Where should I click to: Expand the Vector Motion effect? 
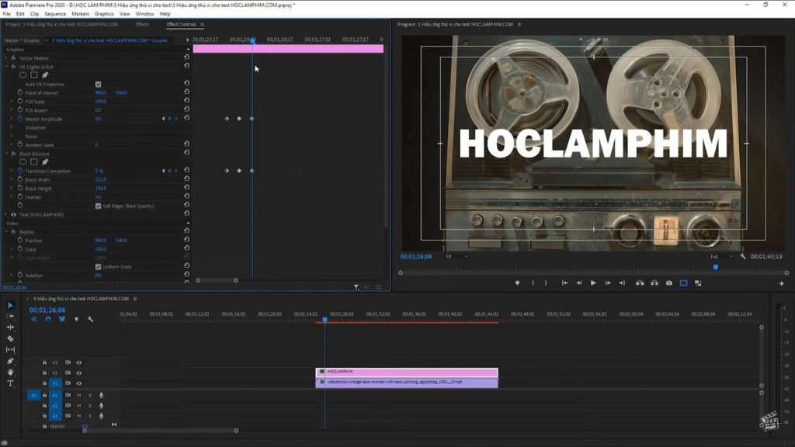(6, 58)
